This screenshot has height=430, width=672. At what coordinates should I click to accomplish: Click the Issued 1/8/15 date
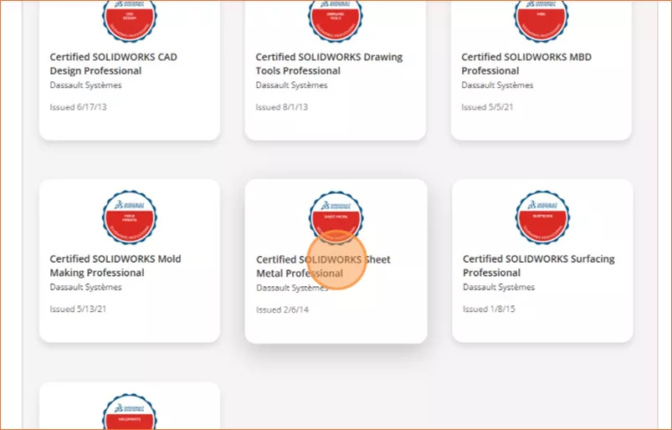click(489, 309)
